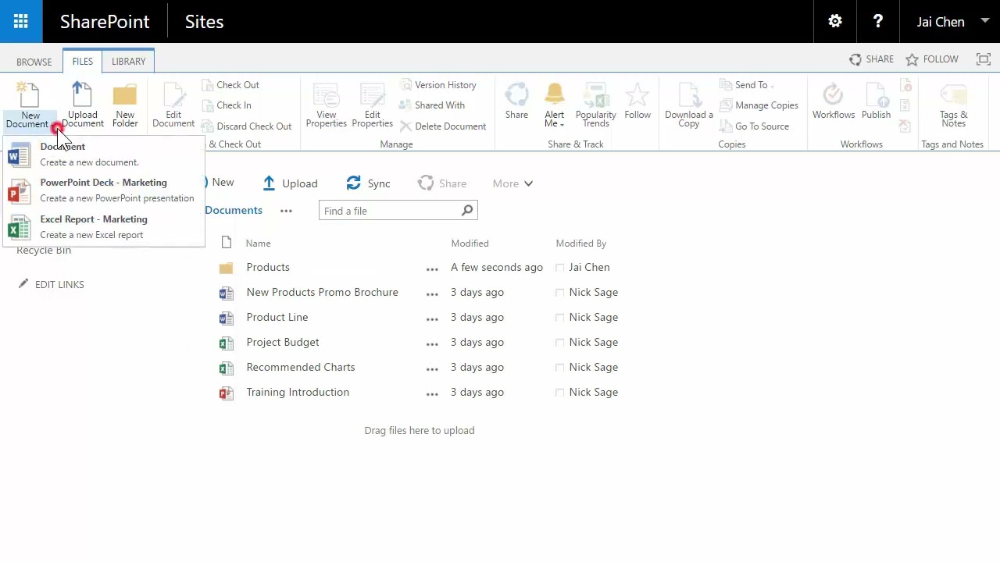Open ellipsis menu for New Products Promo Brochure
Viewport: 1000px width, 562px height.
click(x=432, y=293)
